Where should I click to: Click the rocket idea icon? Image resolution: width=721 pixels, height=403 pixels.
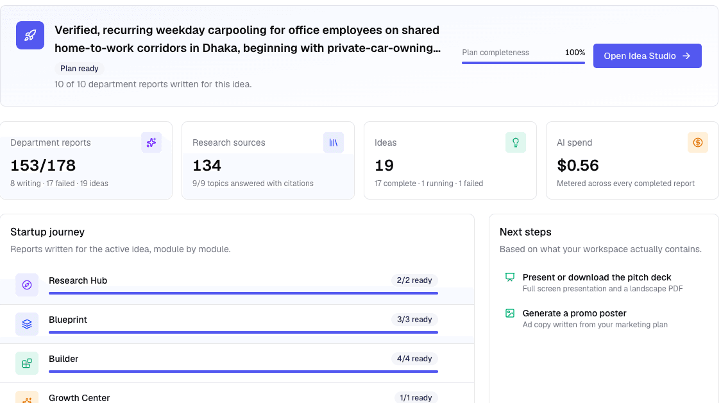[30, 35]
